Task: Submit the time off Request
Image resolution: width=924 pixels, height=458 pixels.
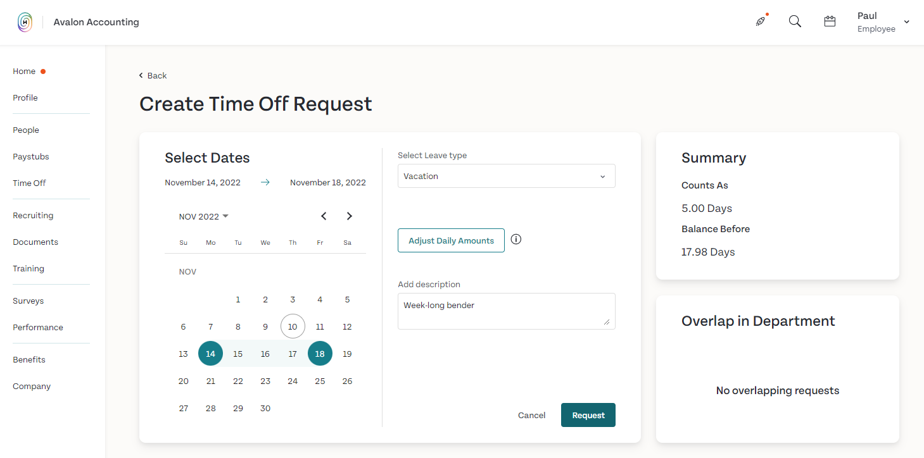Action: (x=588, y=415)
